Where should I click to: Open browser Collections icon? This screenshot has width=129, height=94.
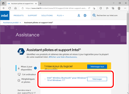pyautogui.click(x=113, y=8)
